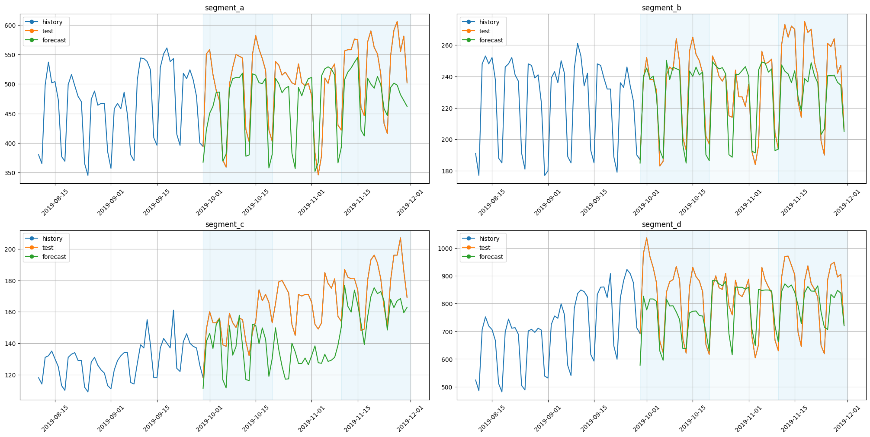Select the 'forecast' legend label in segment_b
The width and height of the screenshot is (870, 437).
(x=491, y=40)
